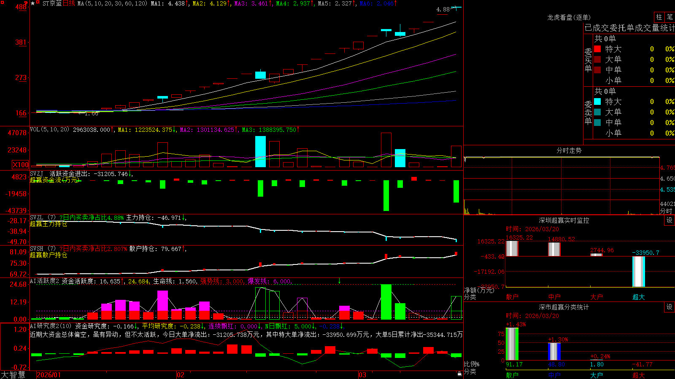675x379 pixels.
Task: Click teal 大单 swatch in 委卖单
Action: (597, 112)
